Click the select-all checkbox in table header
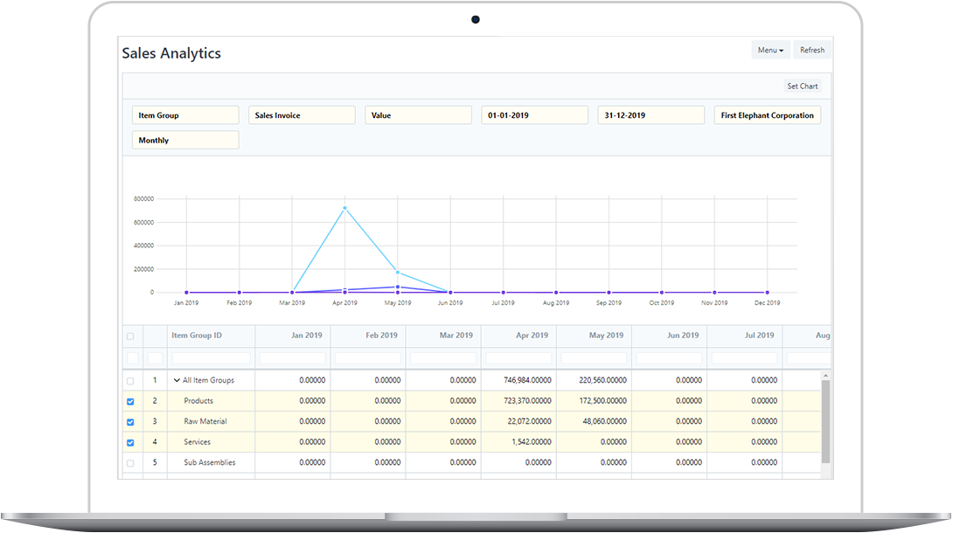 (131, 336)
